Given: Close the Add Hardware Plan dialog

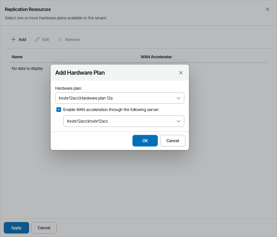Looking at the screenshot, I should [181, 73].
